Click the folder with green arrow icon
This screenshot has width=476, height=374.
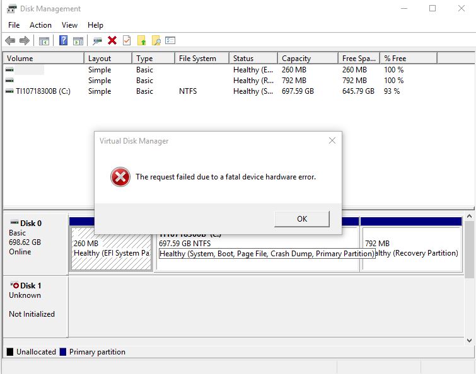(x=142, y=40)
